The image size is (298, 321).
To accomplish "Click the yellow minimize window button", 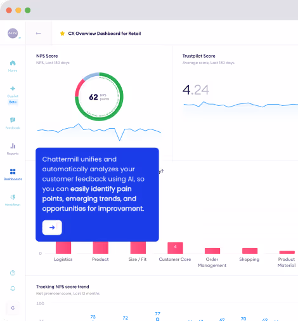I will pyautogui.click(x=18, y=10).
